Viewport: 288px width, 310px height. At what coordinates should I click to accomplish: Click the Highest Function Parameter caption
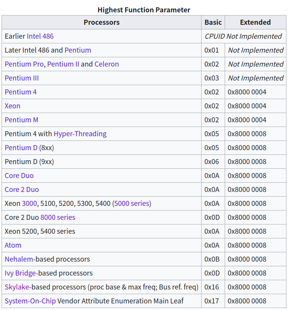point(144,10)
